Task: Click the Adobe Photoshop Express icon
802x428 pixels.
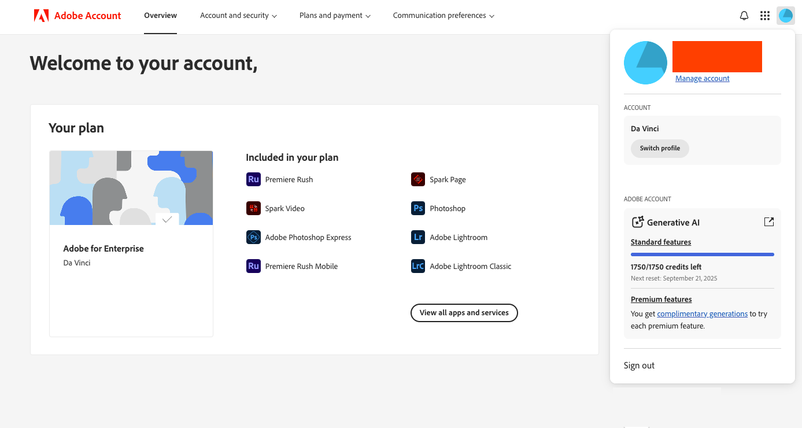Action: click(253, 237)
